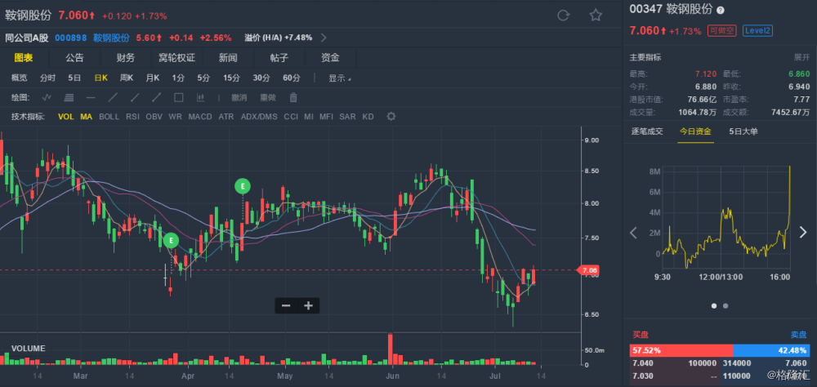
Task: Toggle the MA indicator
Action: [86, 117]
